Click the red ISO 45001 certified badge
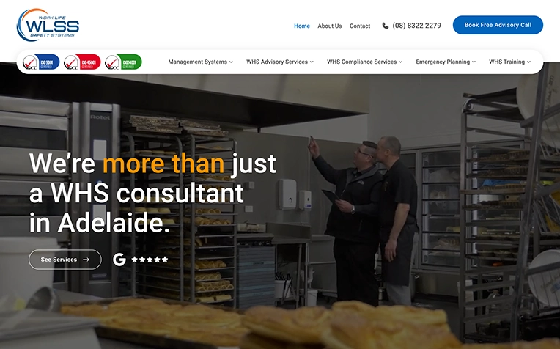Viewport: 560px width, 349px height. pyautogui.click(x=82, y=62)
